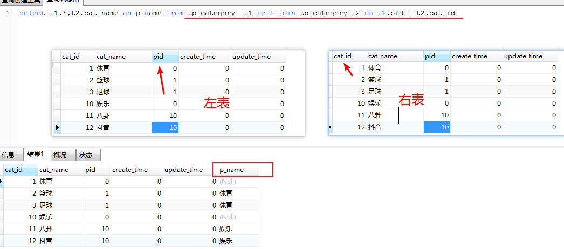The image size is (564, 249).
Task: Click the 抖音 cell in results grid
Action: point(46,241)
